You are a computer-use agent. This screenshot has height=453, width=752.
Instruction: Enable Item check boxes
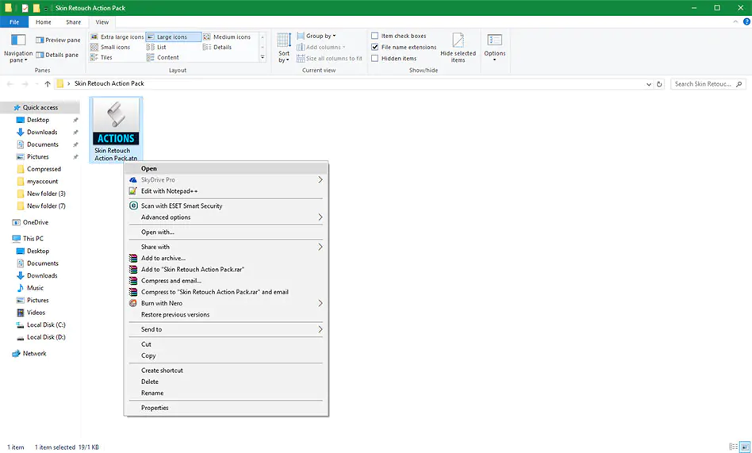click(x=374, y=36)
